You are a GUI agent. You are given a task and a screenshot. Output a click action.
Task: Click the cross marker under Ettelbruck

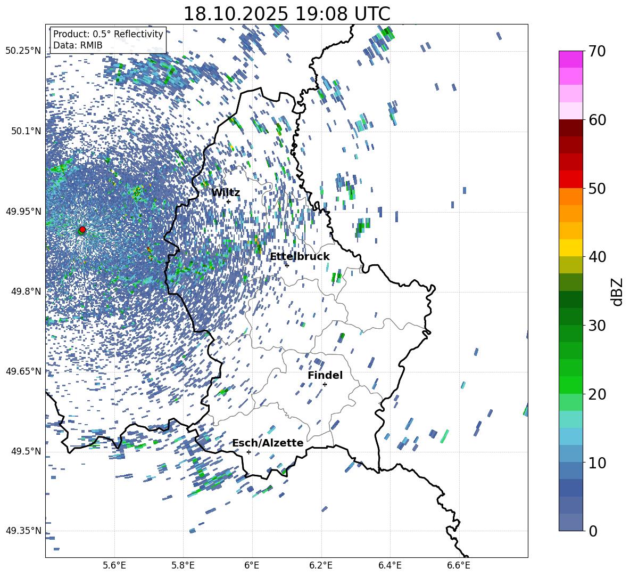(x=287, y=265)
